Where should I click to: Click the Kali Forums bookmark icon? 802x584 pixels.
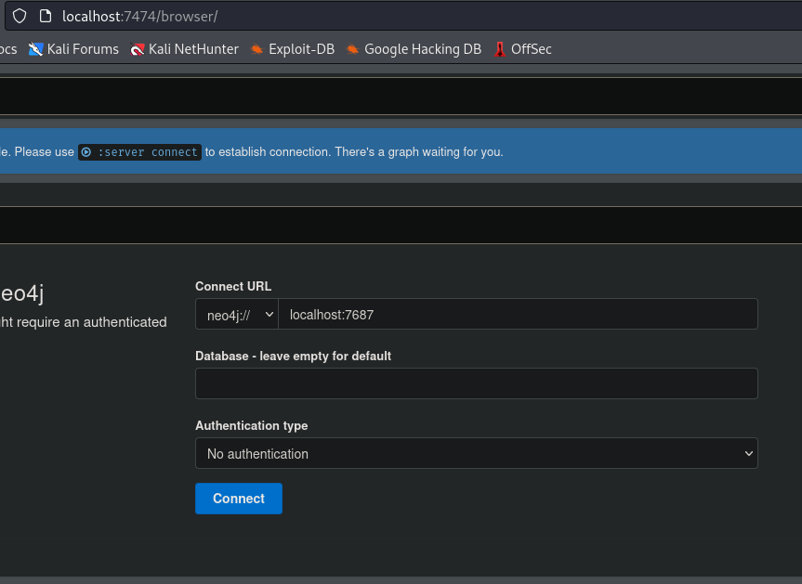tap(35, 49)
